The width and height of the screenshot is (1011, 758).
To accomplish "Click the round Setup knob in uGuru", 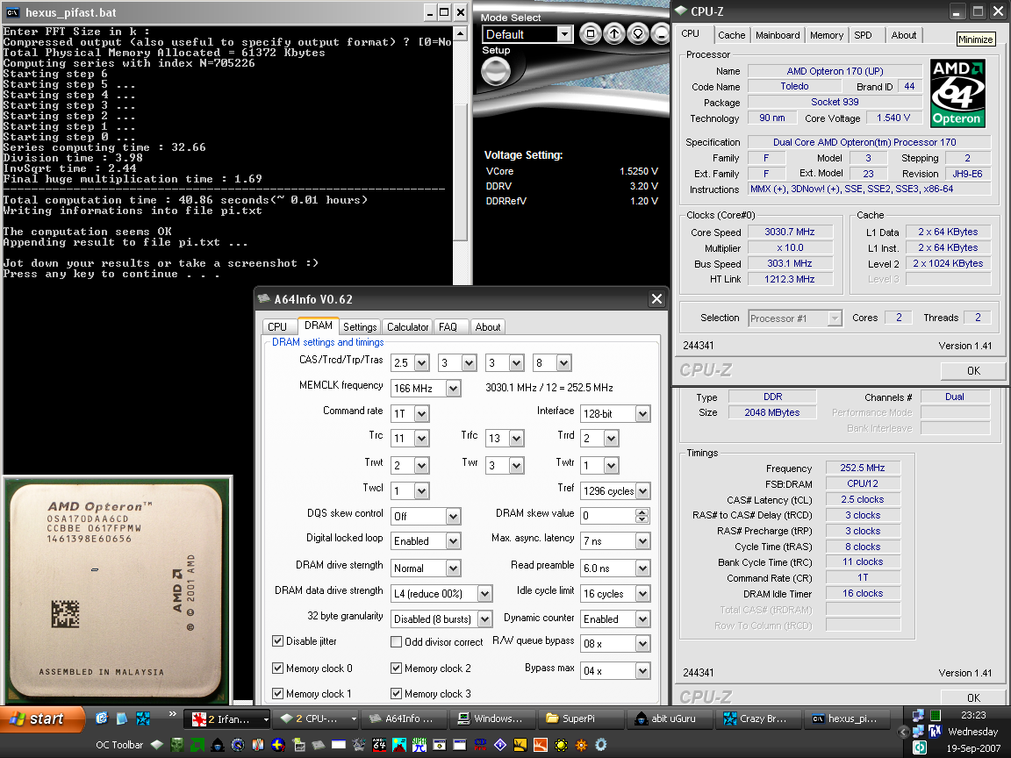I will tap(496, 72).
